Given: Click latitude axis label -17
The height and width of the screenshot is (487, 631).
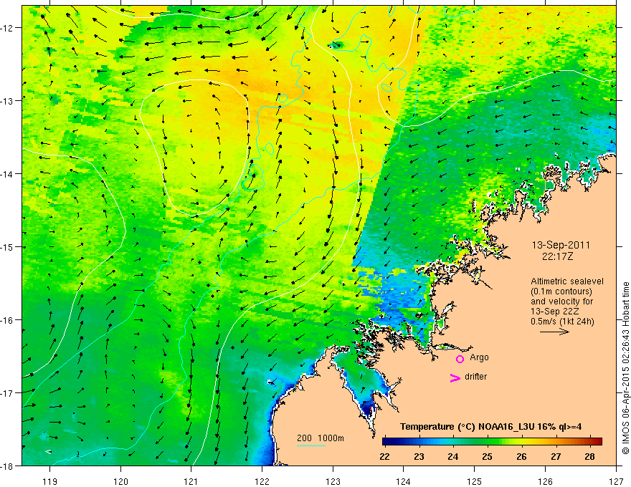Looking at the screenshot, I should click(x=7, y=393).
